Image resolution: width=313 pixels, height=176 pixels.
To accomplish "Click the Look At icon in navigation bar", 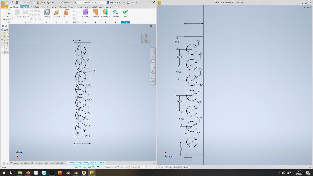I will [x=153, y=80].
